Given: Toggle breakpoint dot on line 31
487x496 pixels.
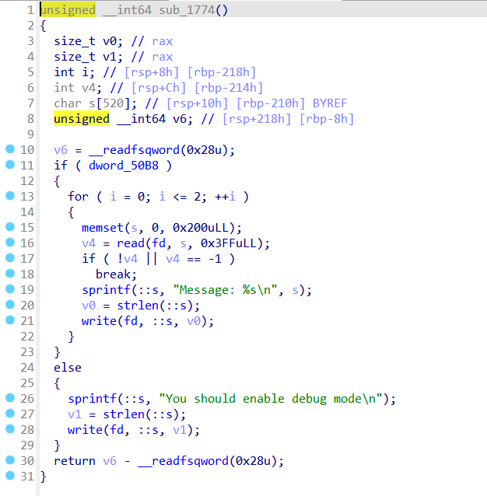Looking at the screenshot, I should pyautogui.click(x=10, y=475).
